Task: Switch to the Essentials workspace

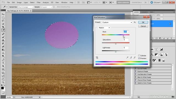Action: 137,2
